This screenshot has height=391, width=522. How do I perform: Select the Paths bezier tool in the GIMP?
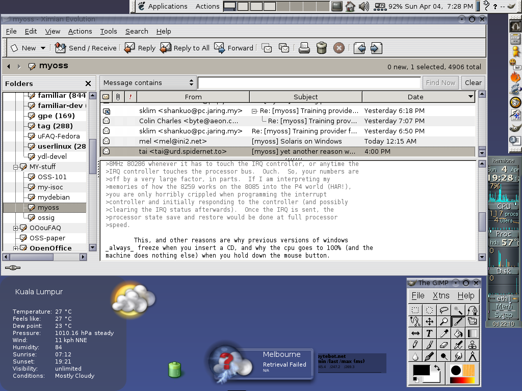coord(473,310)
